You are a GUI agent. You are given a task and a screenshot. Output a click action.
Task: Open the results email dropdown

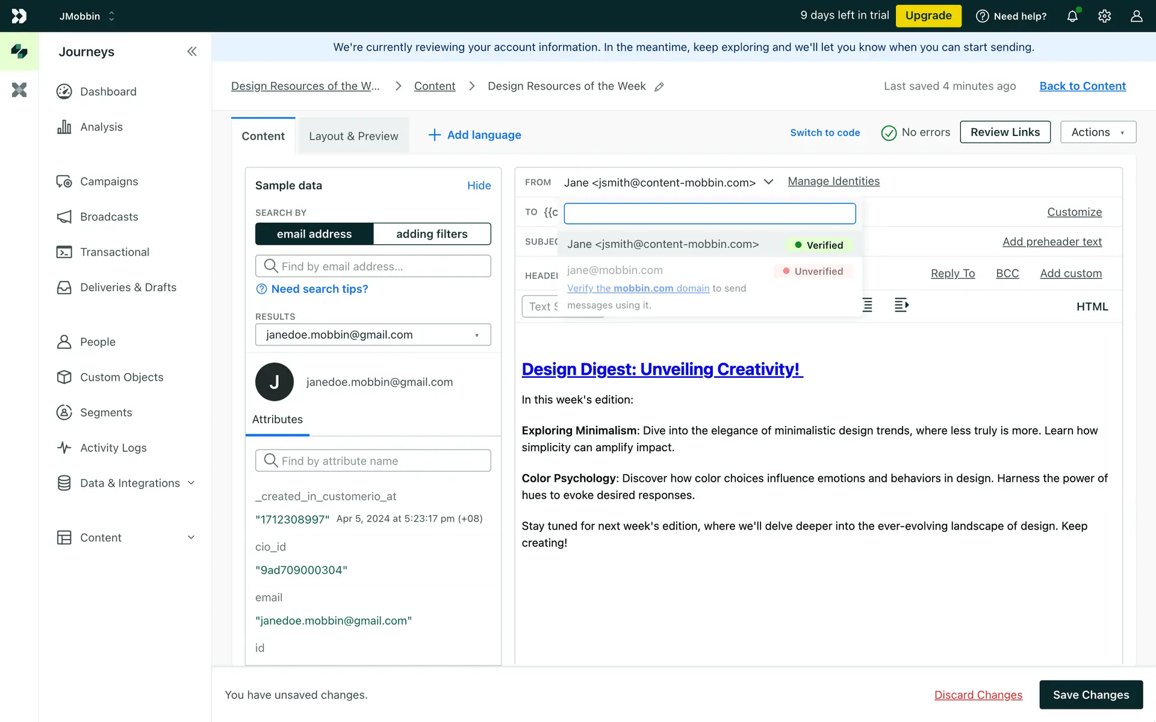[373, 335]
